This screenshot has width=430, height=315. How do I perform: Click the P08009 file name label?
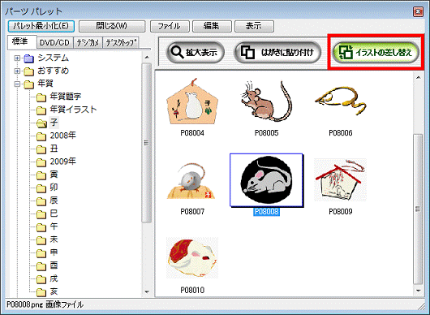(340, 212)
